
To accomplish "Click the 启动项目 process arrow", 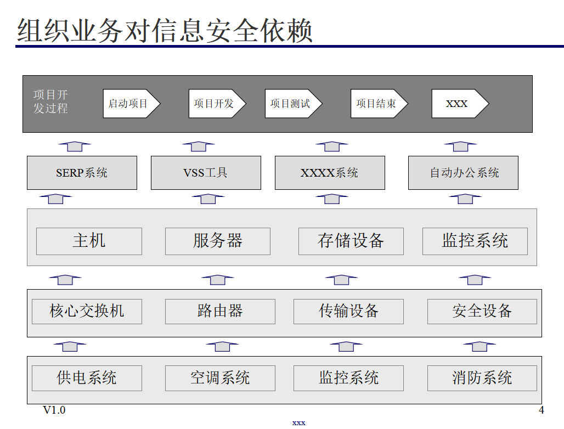I will point(131,104).
